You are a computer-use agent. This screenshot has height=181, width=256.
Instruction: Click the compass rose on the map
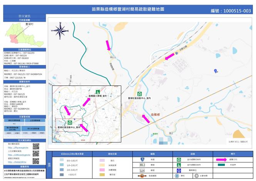[60, 31]
